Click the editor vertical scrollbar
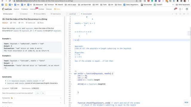191x107 pixels. [x=190, y=62]
